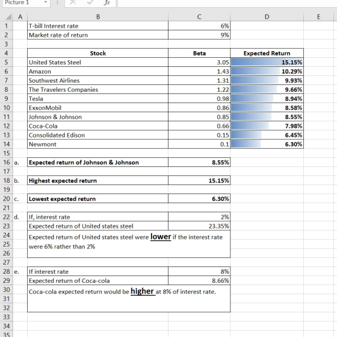
Task: Click the 0.98 beta value
Action: pos(199,99)
